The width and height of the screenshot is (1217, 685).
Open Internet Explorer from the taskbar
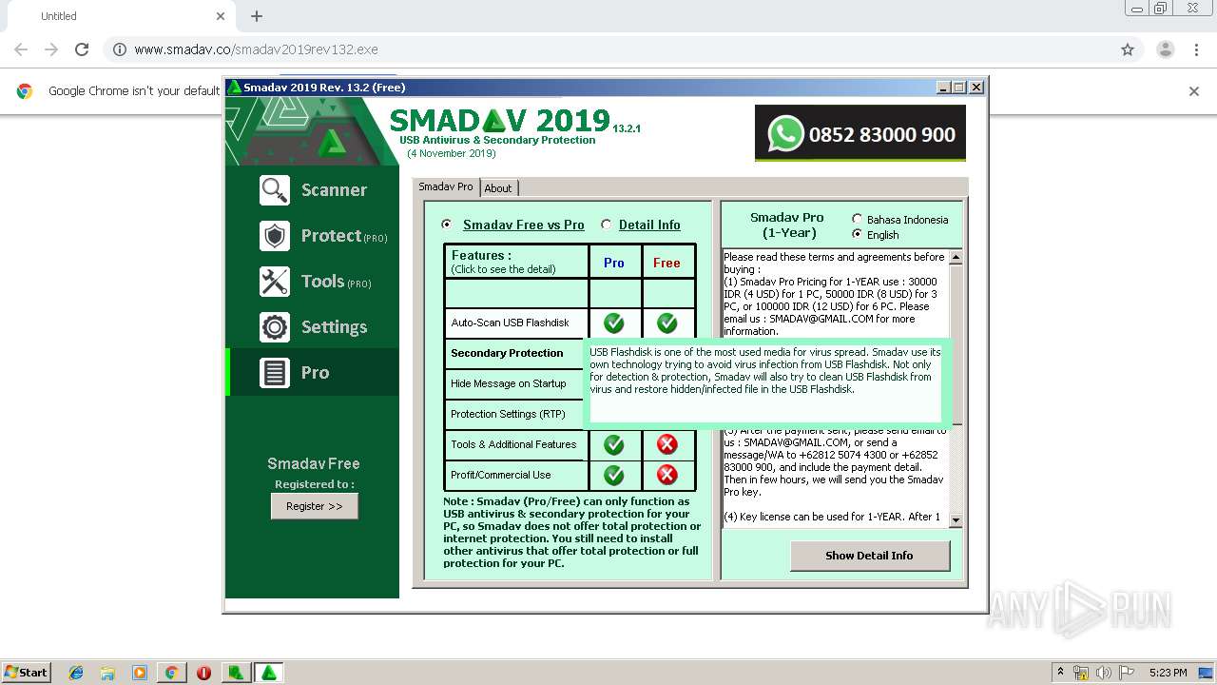click(76, 673)
